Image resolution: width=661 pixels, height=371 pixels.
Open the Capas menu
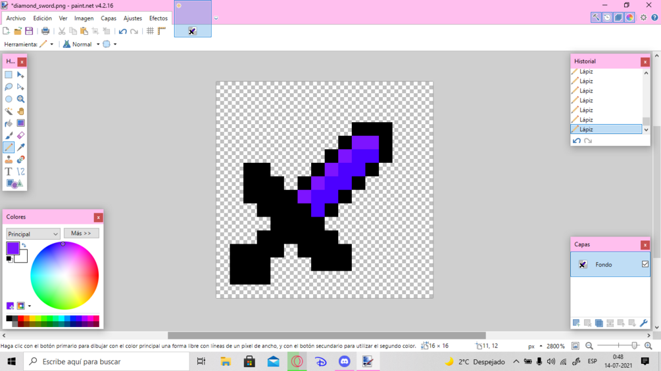pyautogui.click(x=109, y=18)
